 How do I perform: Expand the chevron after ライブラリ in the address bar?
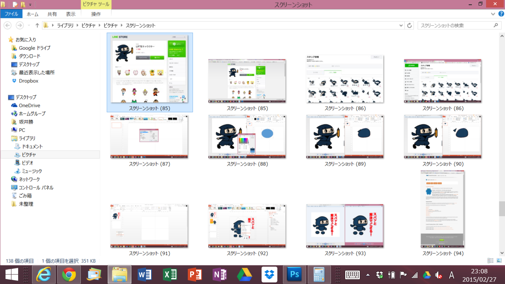pos(78,25)
